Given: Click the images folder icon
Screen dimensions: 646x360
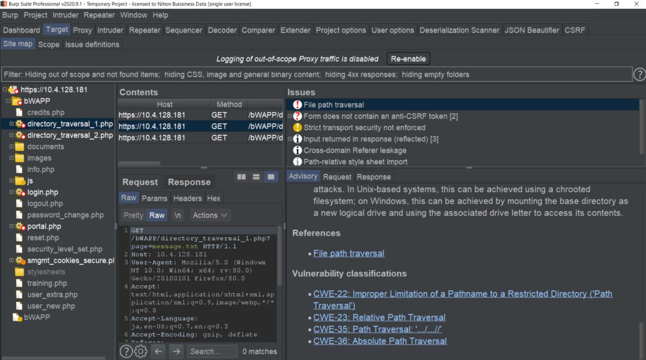Looking at the screenshot, I should tap(19, 158).
